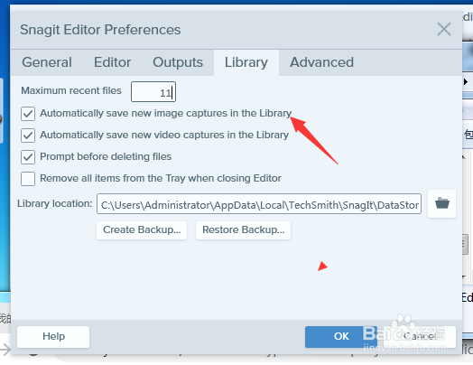Close the Snagit Editor Preferences dialog

coord(444,29)
